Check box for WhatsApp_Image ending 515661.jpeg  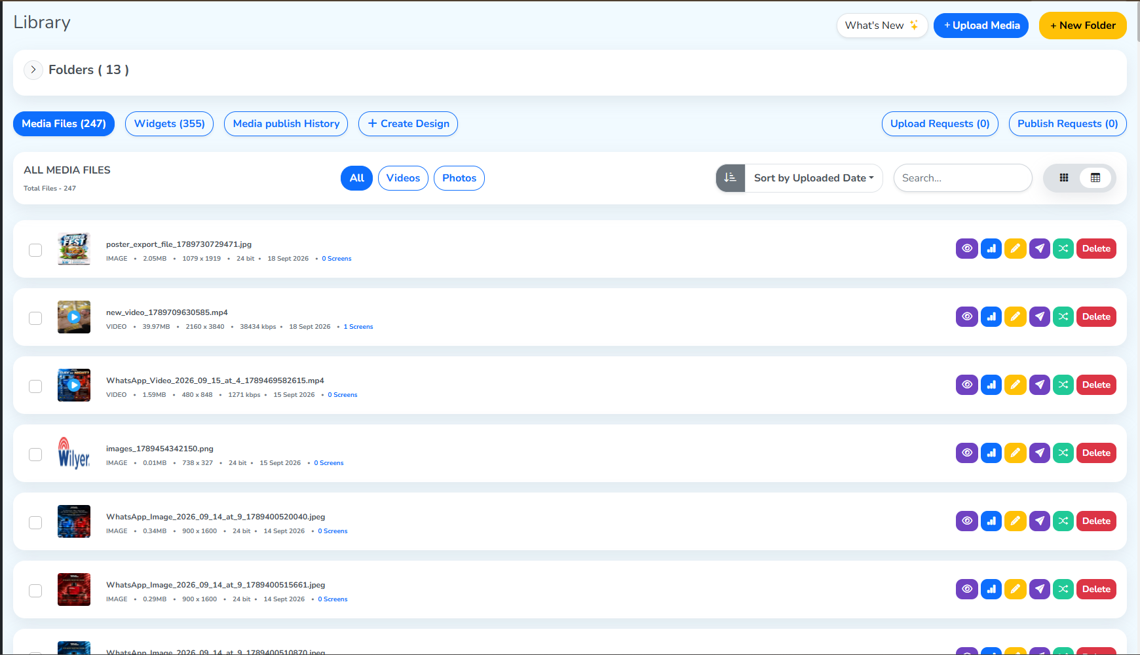[x=35, y=591]
